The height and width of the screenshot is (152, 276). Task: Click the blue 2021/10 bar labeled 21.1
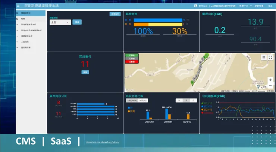click(x=148, y=115)
